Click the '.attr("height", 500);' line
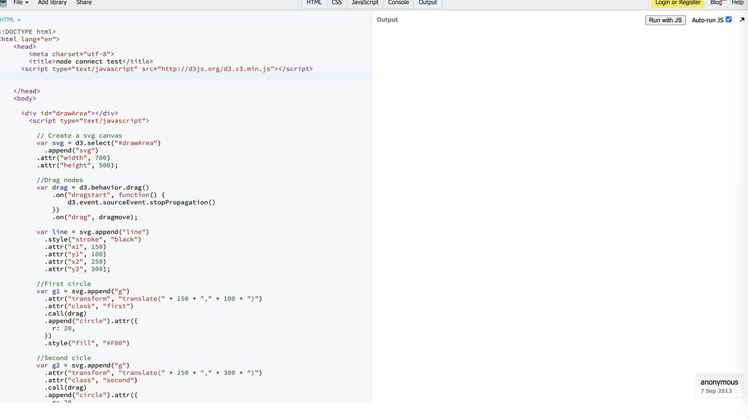Screen dimensions: 748x418 (x=77, y=165)
